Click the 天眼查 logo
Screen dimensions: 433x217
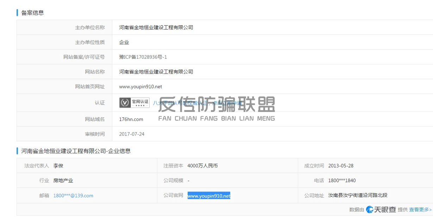point(381,210)
